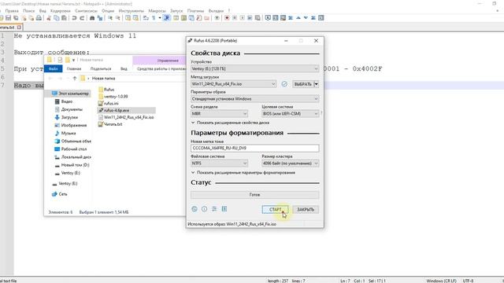
Task: Select Музыка in Explorer sidebar
Action: [x=65, y=133]
